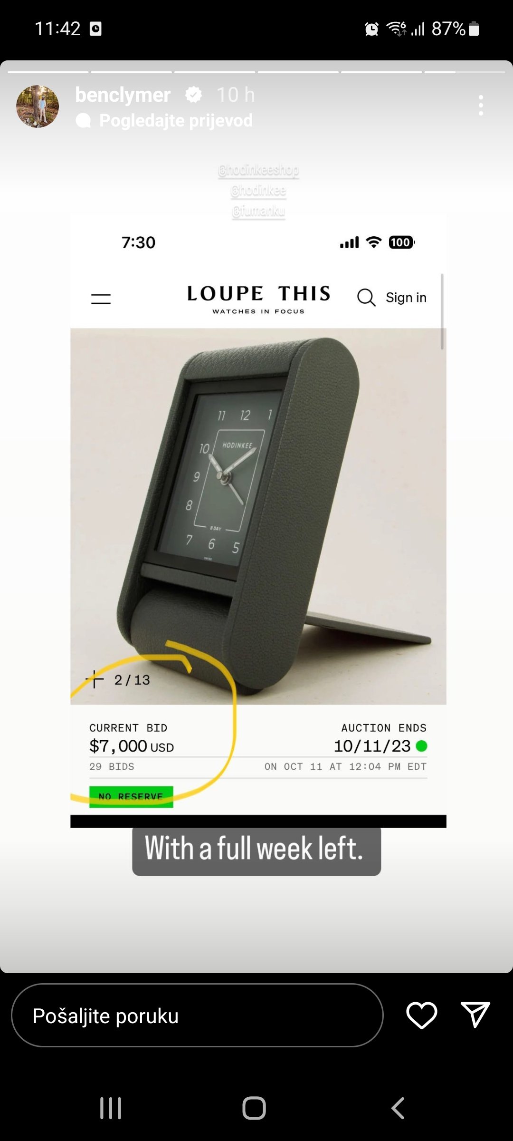Click into the Pošaljite poruku message field
The image size is (513, 1141).
coord(197,1015)
